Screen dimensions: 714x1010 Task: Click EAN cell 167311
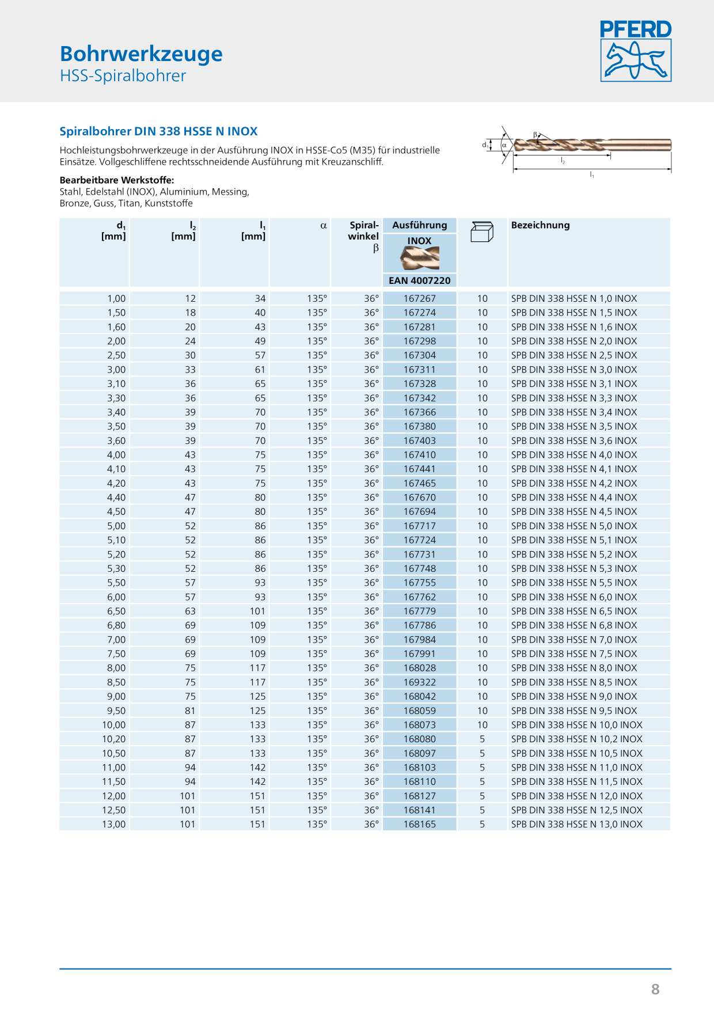(x=420, y=370)
